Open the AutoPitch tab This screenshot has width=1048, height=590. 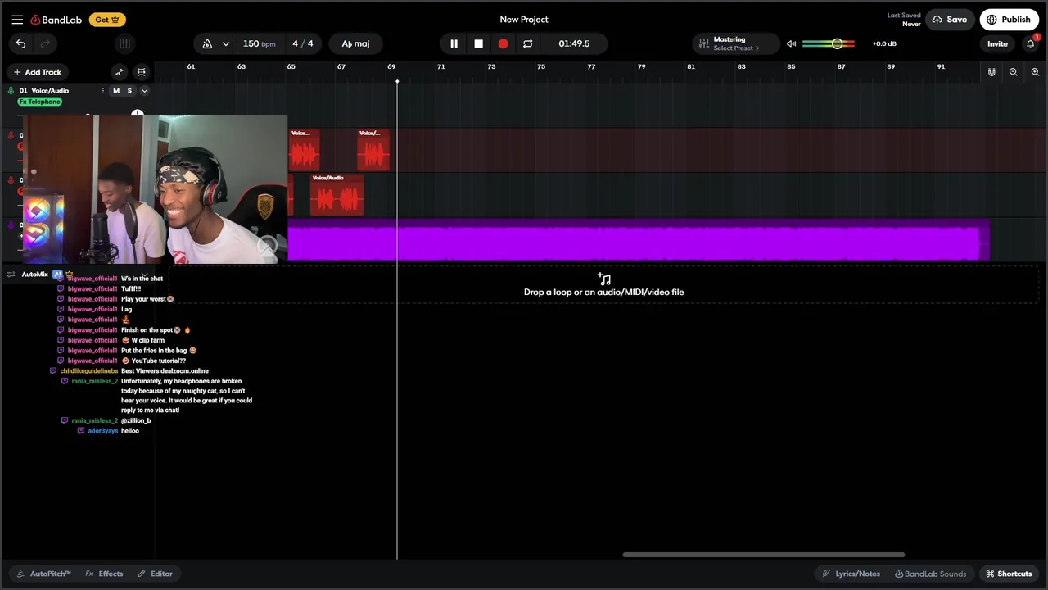click(x=43, y=574)
